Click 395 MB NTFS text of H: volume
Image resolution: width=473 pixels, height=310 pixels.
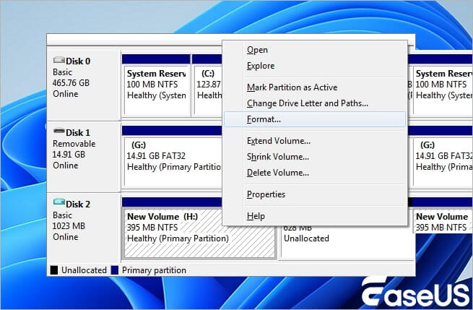click(x=152, y=228)
